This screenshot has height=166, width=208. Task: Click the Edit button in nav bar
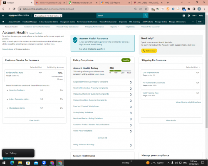(x=200, y=22)
